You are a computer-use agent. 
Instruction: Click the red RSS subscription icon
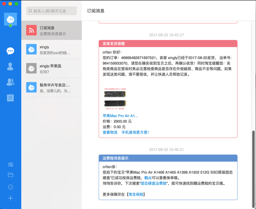click(x=31, y=30)
